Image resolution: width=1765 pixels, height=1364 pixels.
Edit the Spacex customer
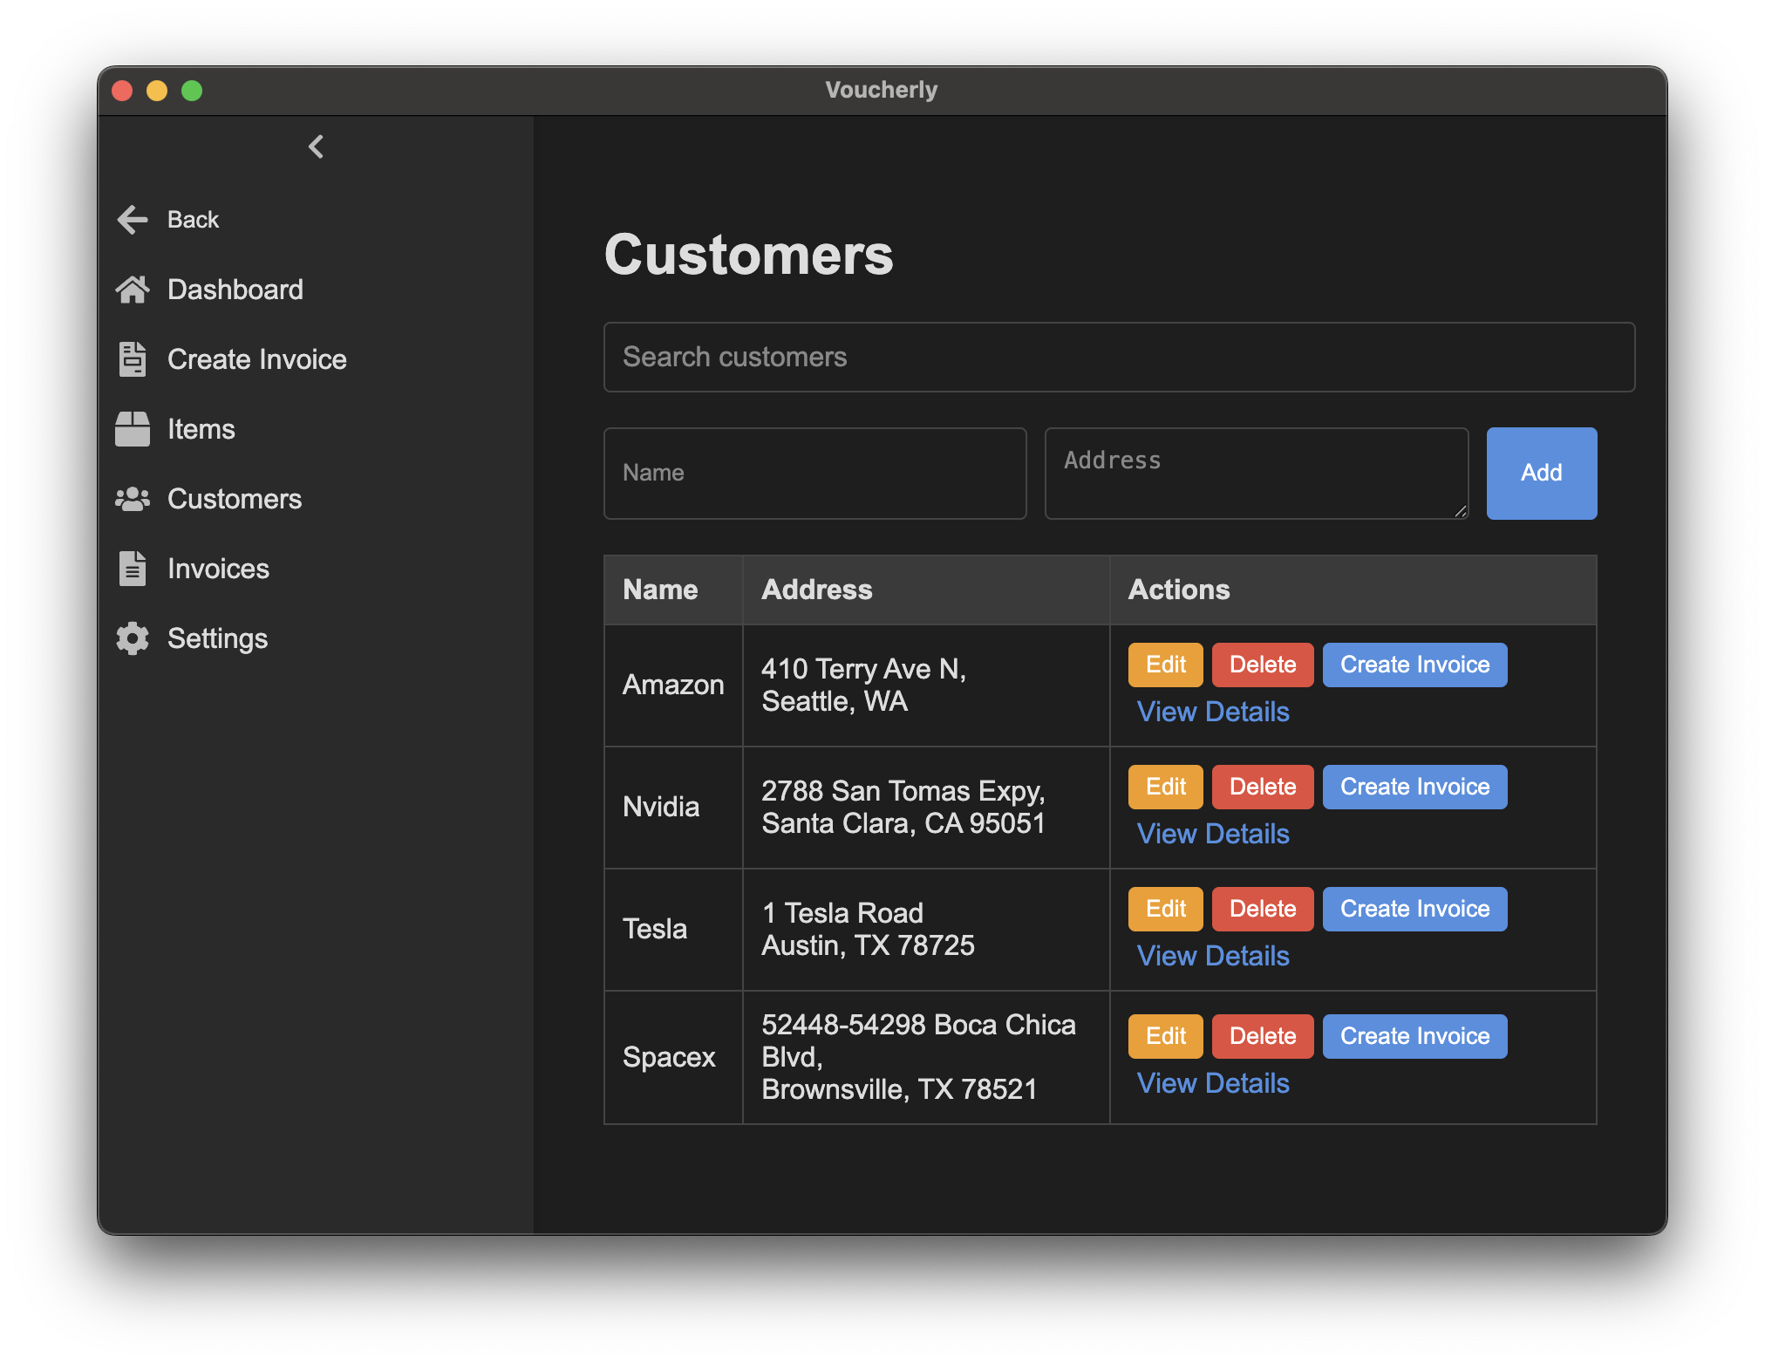pyautogui.click(x=1166, y=1037)
